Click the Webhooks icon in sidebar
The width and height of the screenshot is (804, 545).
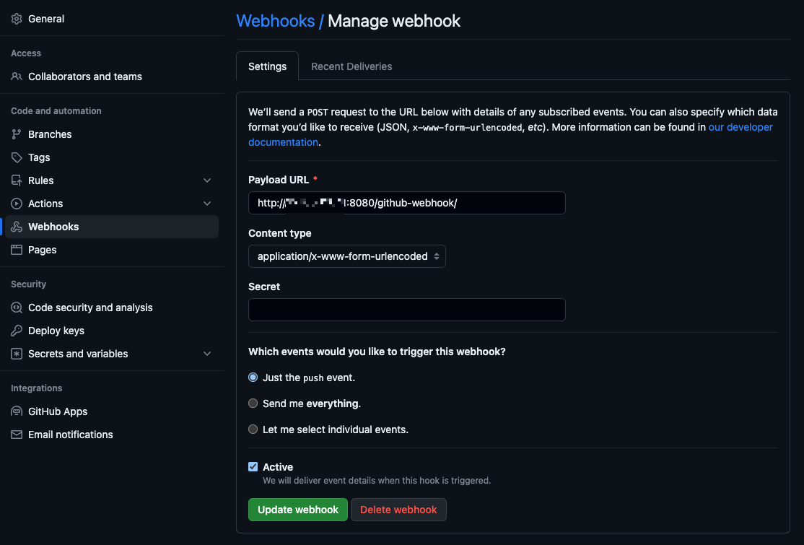(17, 227)
